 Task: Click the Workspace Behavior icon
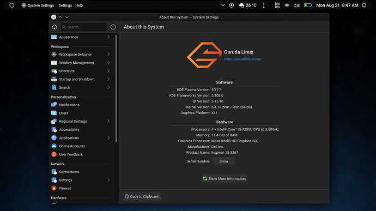pyautogui.click(x=54, y=55)
